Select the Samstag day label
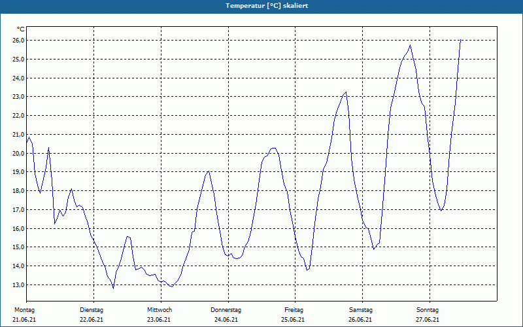Image resolution: width=523 pixels, height=327 pixels. [361, 310]
